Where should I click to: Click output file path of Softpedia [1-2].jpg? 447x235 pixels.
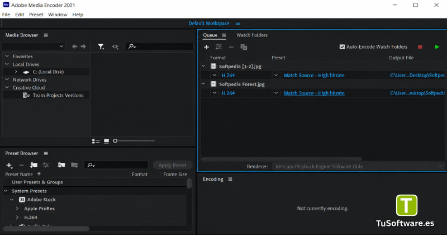point(417,76)
